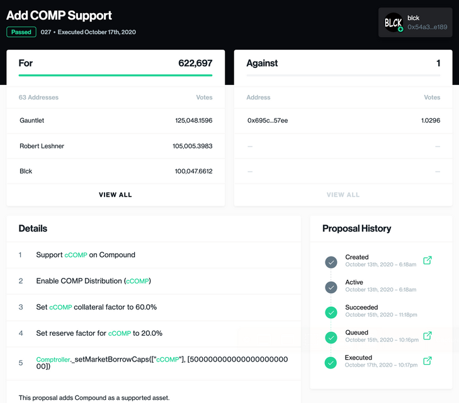Open against voter 0x695c...57ee
459x403 pixels.
pyautogui.click(x=268, y=121)
